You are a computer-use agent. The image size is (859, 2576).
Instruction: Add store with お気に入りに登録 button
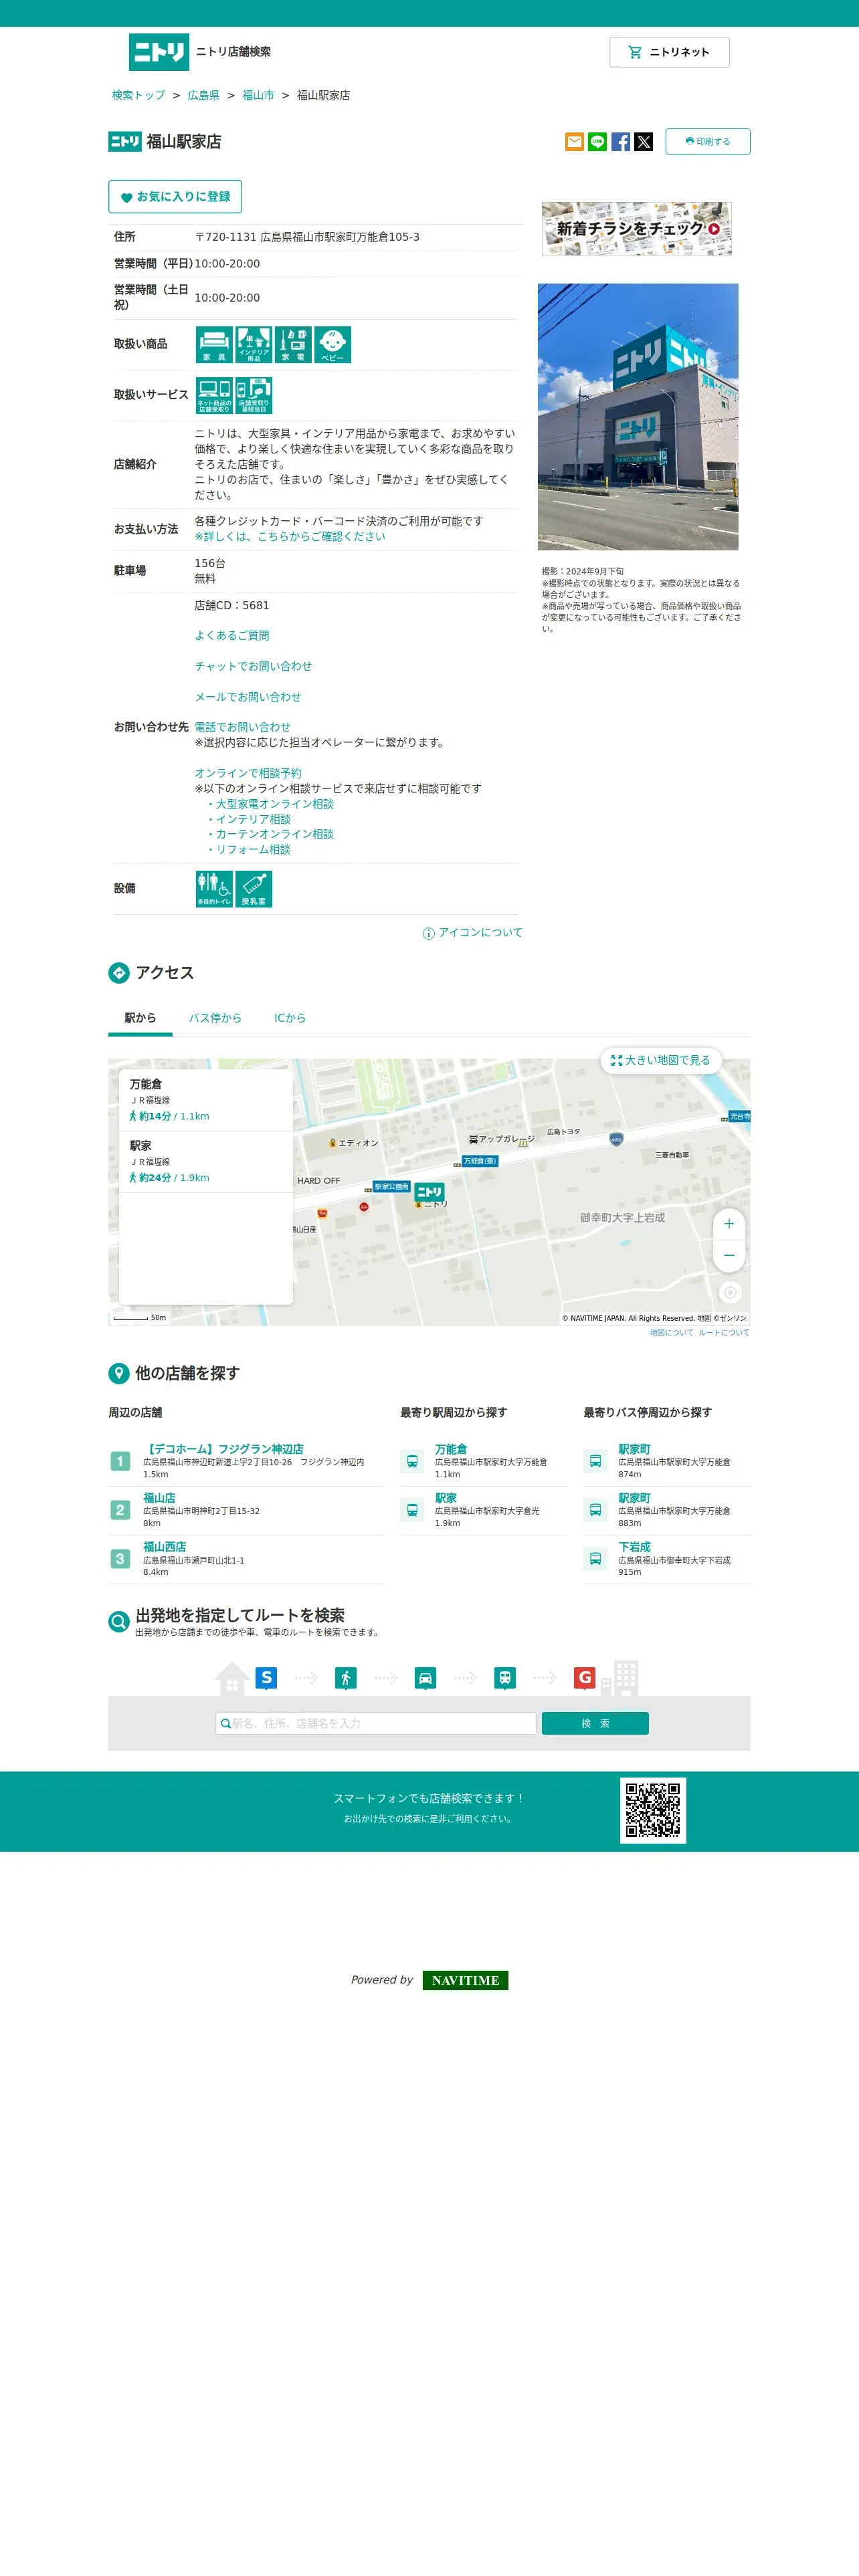[175, 197]
